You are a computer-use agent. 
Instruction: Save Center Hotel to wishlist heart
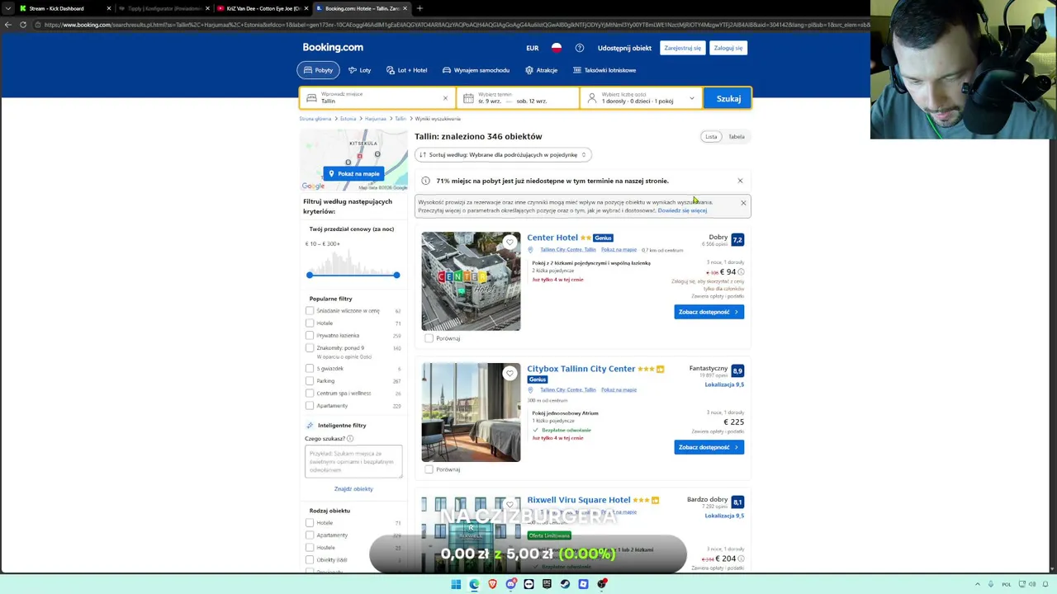tap(510, 243)
